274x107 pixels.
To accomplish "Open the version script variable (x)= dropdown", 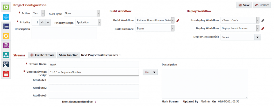I will point(150,72).
